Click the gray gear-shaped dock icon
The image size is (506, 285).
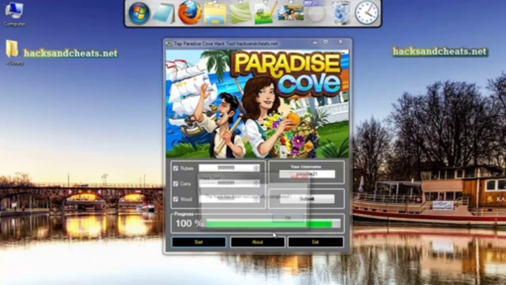click(316, 13)
